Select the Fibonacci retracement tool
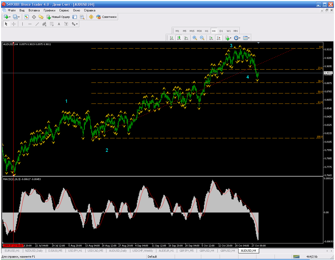335x260 pixels. tap(51, 24)
